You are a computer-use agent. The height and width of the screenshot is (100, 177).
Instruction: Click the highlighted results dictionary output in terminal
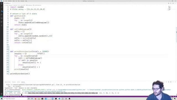click(63, 93)
